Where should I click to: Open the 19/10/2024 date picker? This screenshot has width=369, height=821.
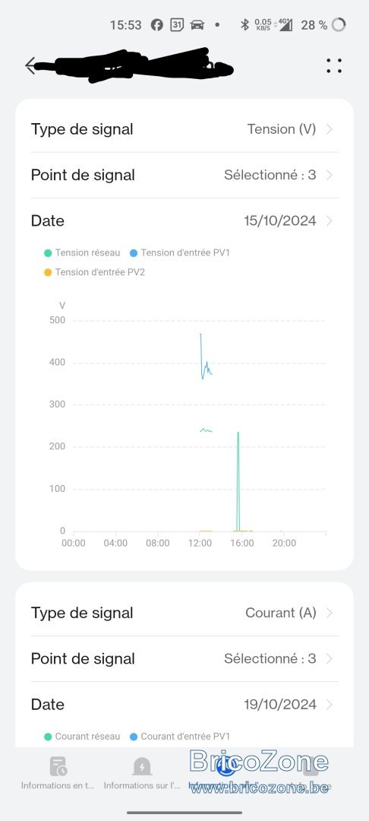click(x=184, y=704)
